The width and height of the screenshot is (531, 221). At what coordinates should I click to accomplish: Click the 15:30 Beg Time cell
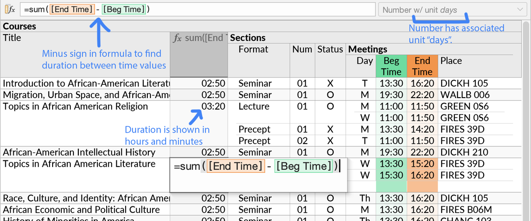click(x=391, y=175)
